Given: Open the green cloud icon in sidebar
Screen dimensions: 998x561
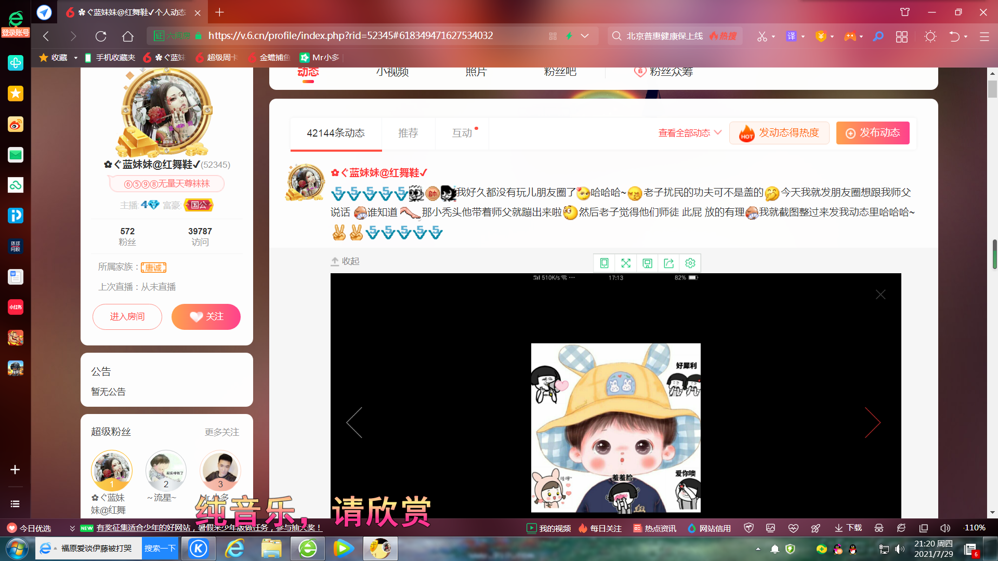Looking at the screenshot, I should click(16, 185).
